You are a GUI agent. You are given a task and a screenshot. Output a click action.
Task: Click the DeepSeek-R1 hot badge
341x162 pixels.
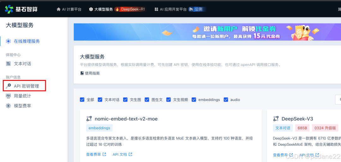(130, 9)
